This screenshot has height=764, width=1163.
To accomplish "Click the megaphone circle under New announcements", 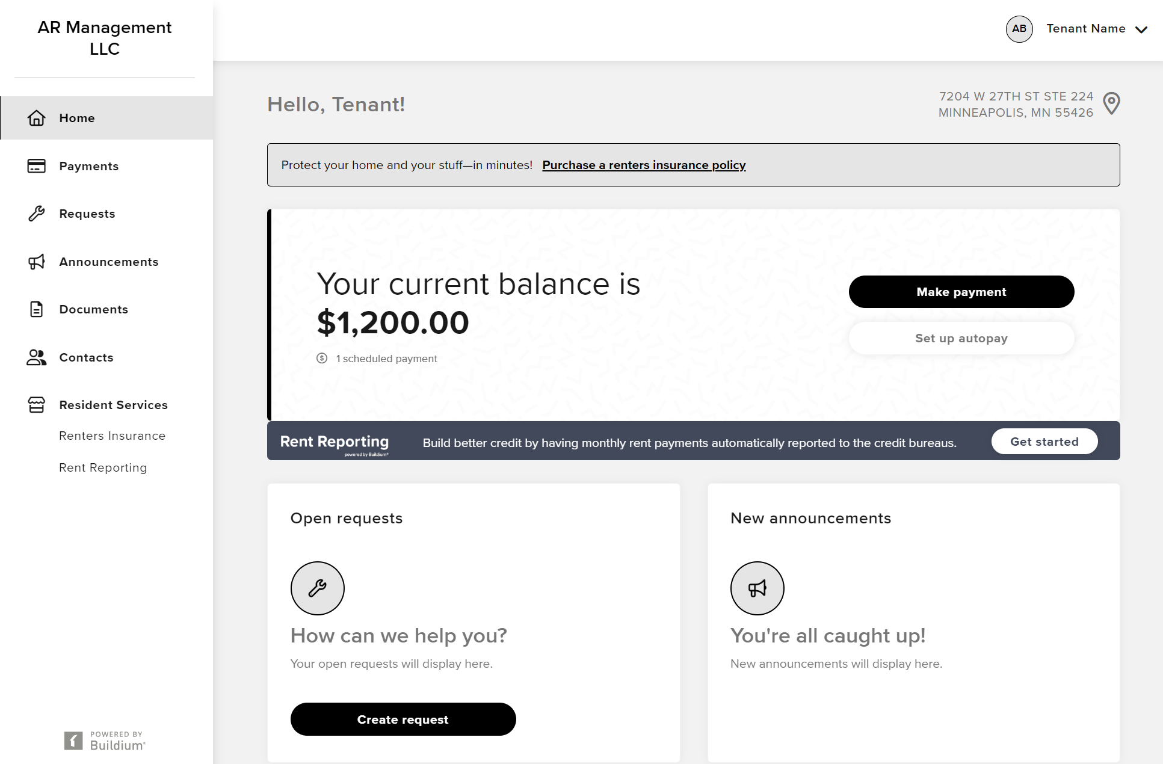I will 757,588.
